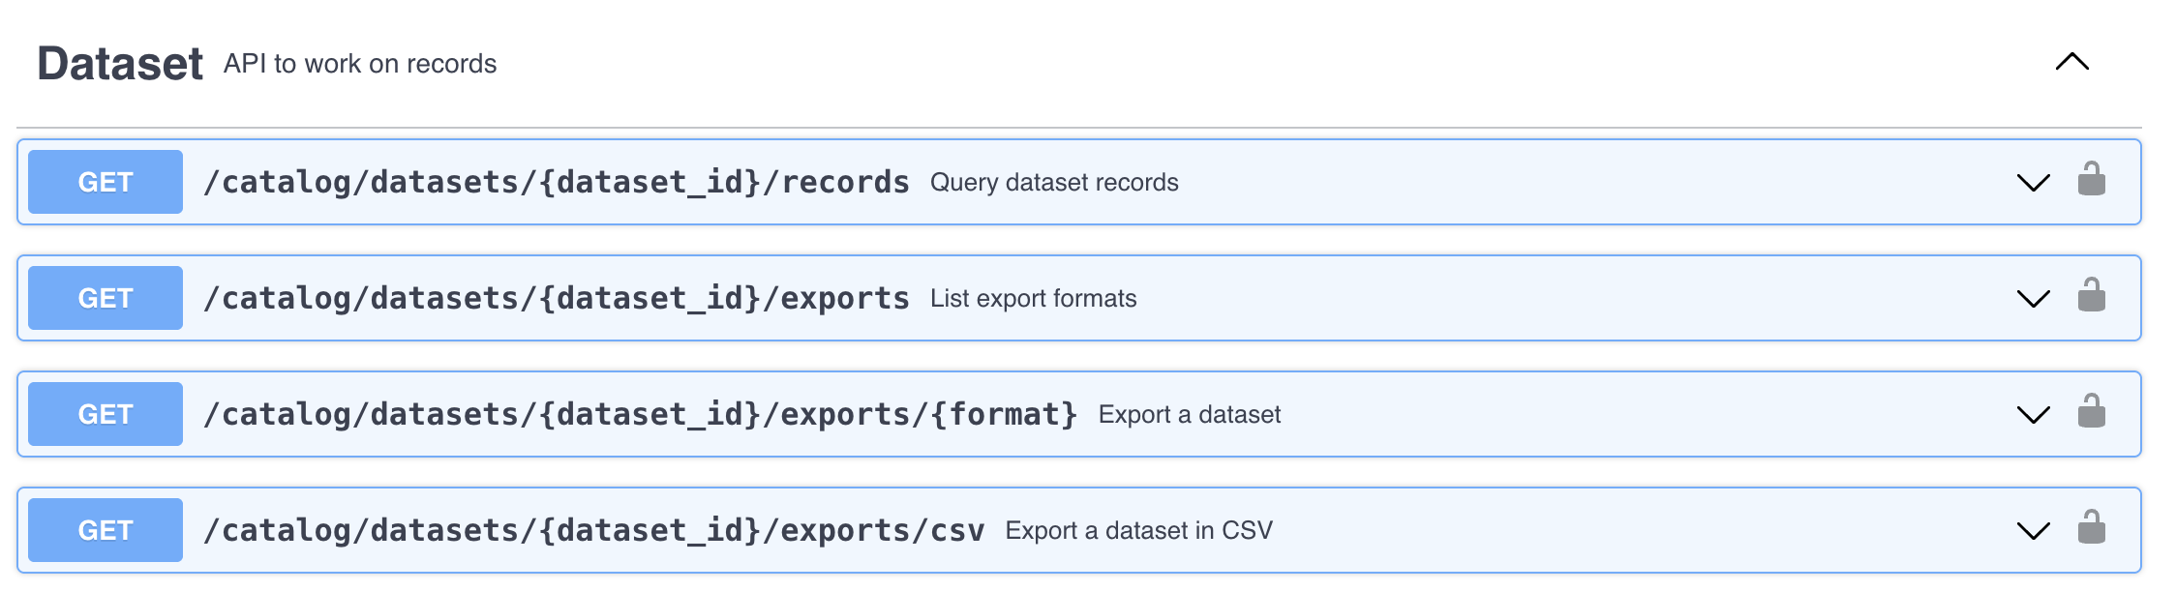
Task: Click the lock icon for the records endpoint
Action: 2091,180
